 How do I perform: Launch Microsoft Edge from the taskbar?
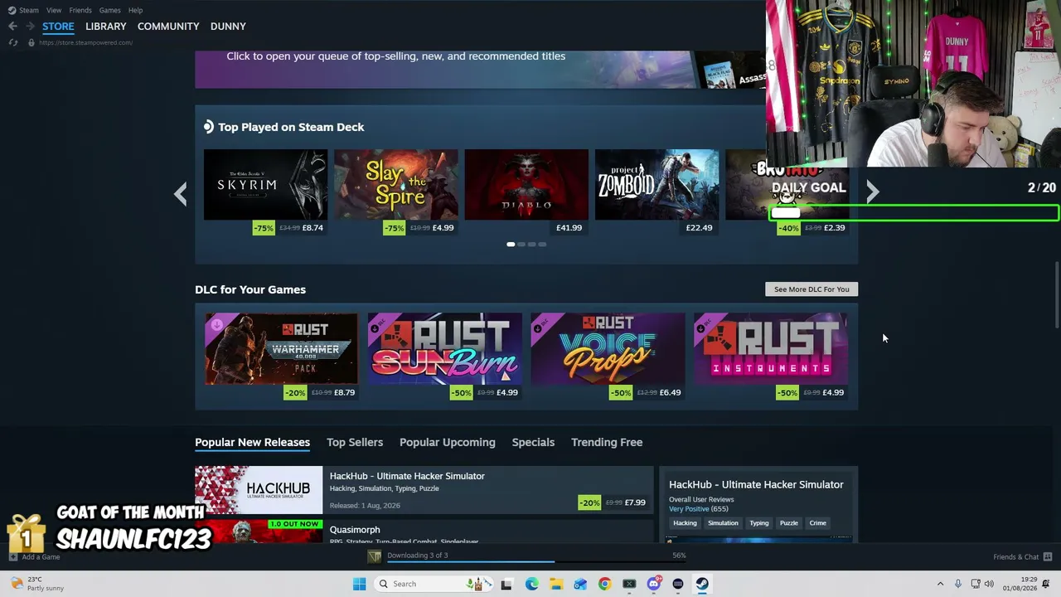[x=531, y=584]
